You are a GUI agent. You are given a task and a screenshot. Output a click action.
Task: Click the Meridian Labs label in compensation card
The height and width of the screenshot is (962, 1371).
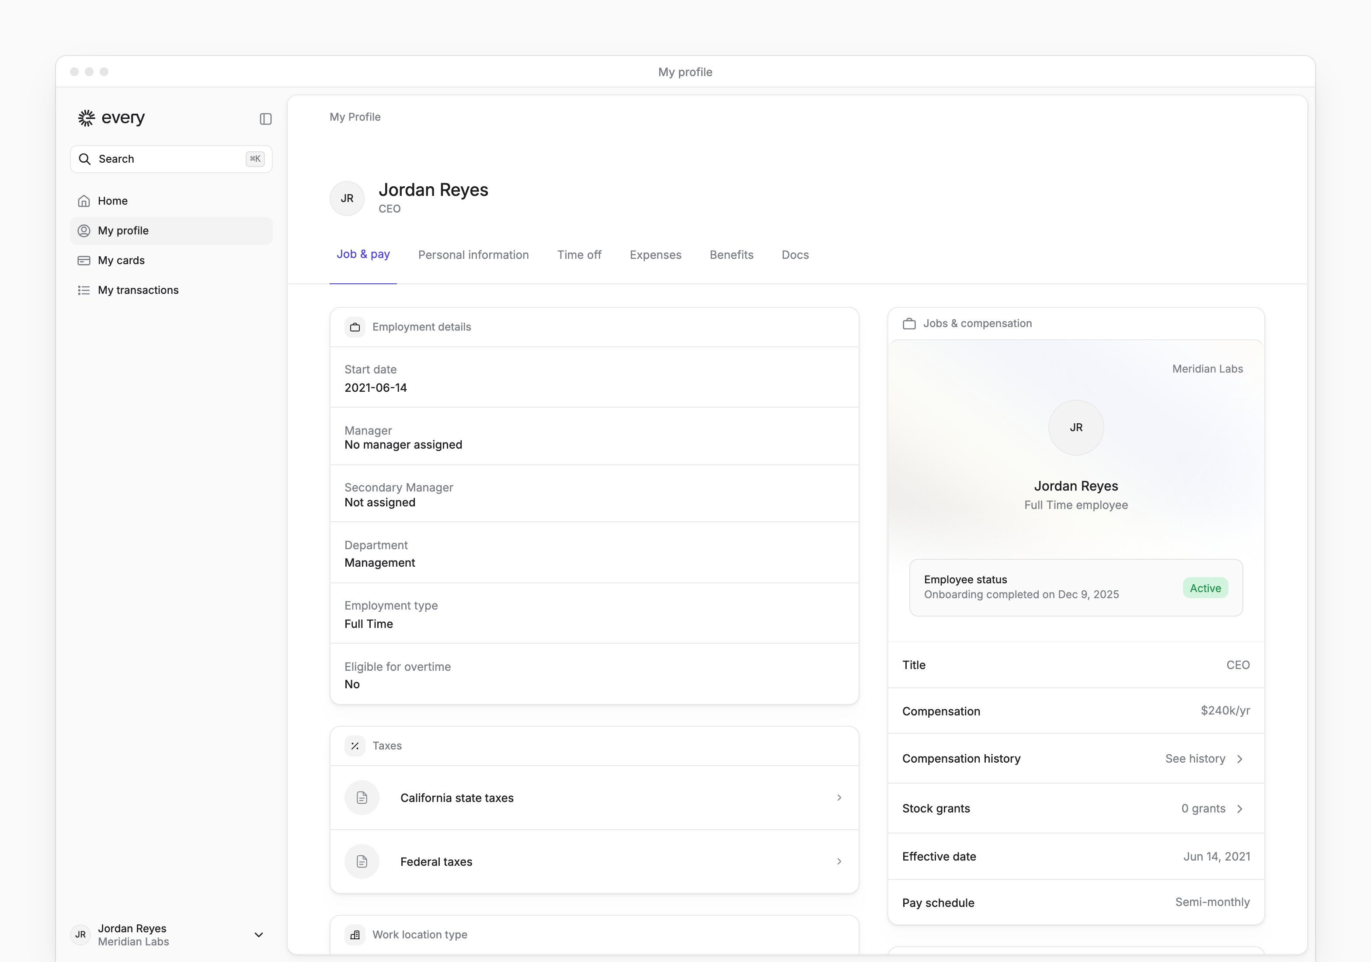(x=1207, y=369)
